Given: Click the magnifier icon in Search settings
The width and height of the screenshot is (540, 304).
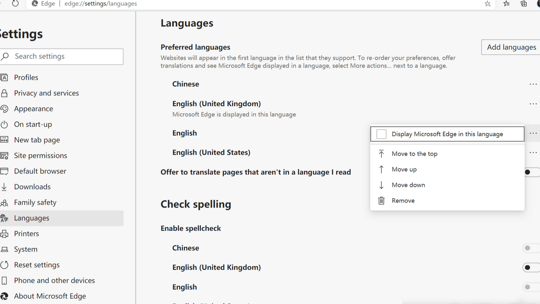Looking at the screenshot, I should [5, 56].
